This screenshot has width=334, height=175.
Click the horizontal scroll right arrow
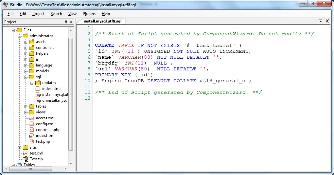(x=65, y=169)
